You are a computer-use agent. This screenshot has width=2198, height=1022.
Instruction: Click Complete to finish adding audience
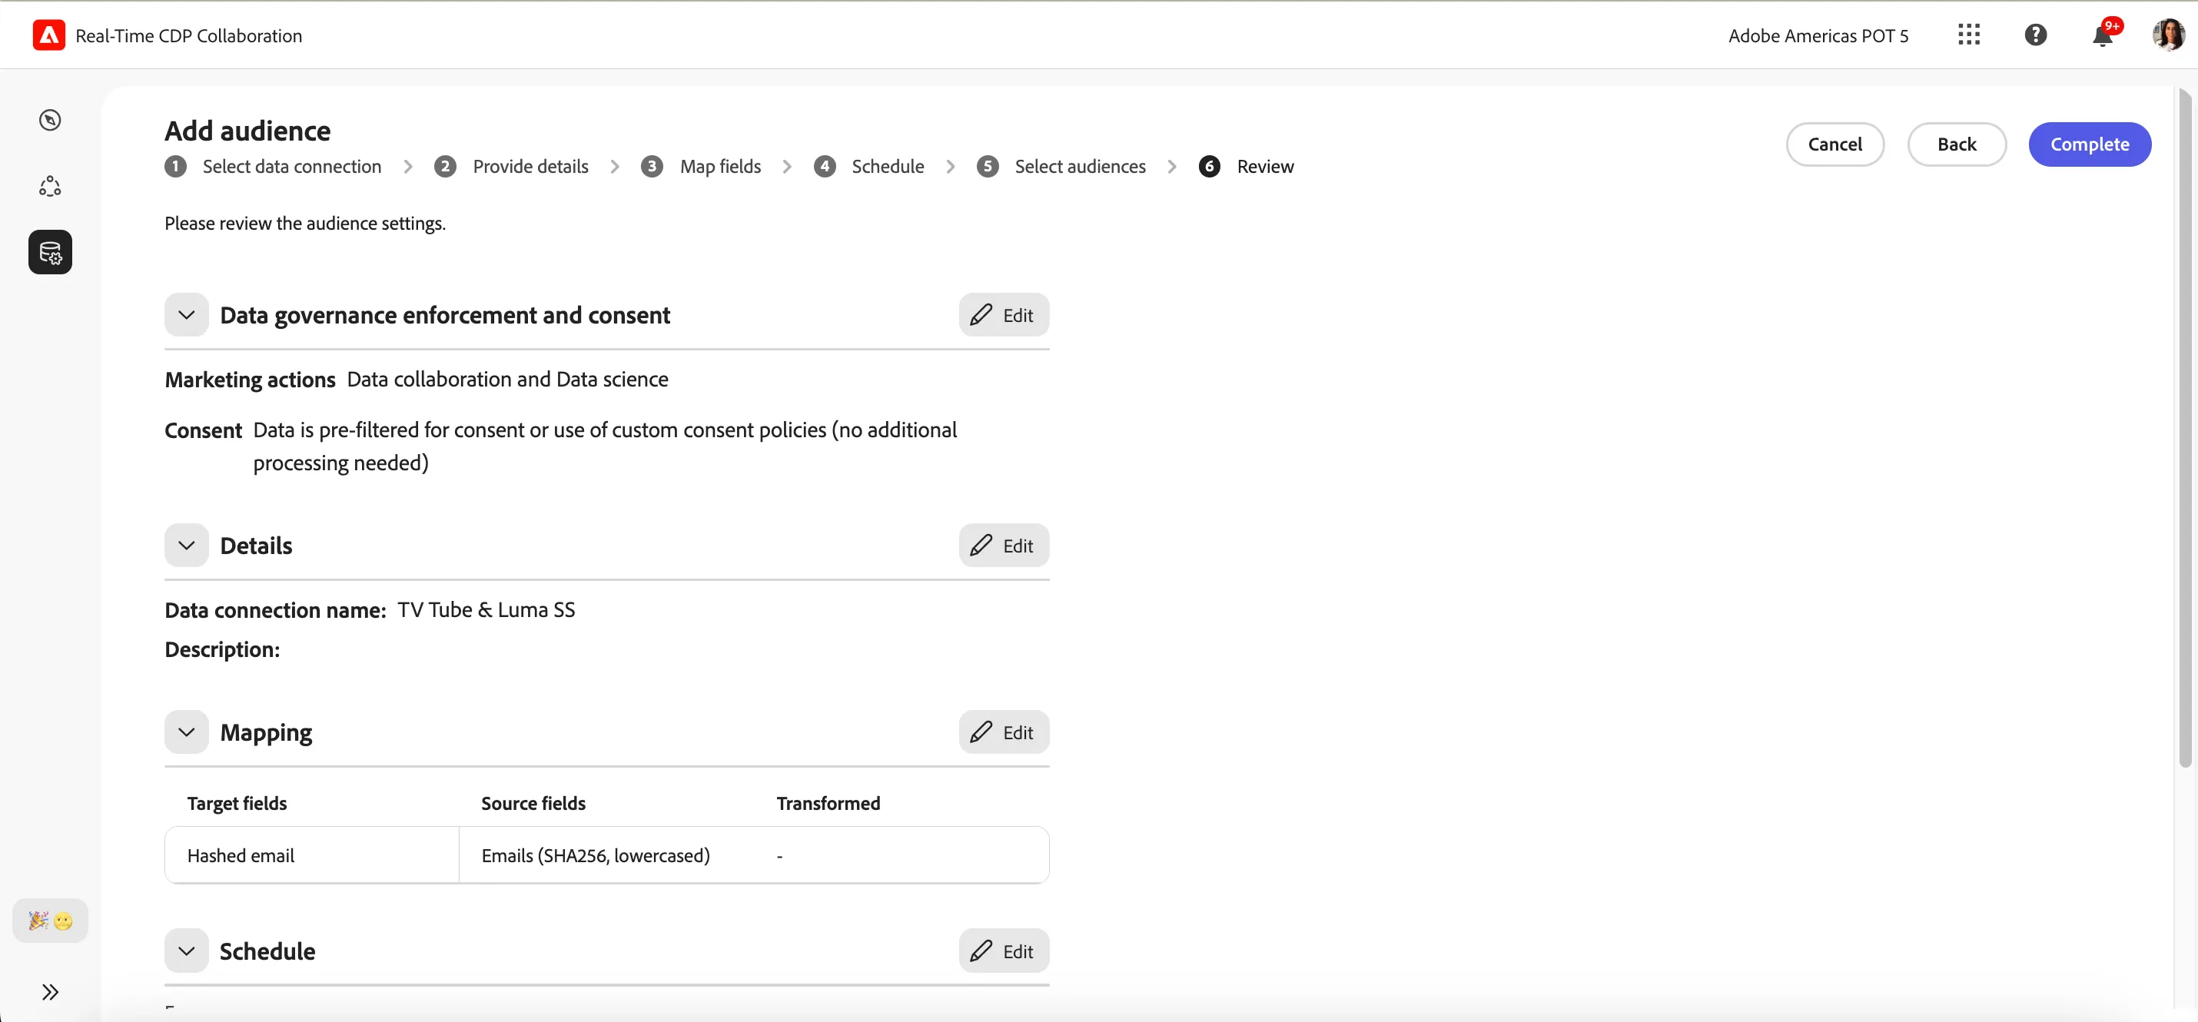tap(2090, 144)
